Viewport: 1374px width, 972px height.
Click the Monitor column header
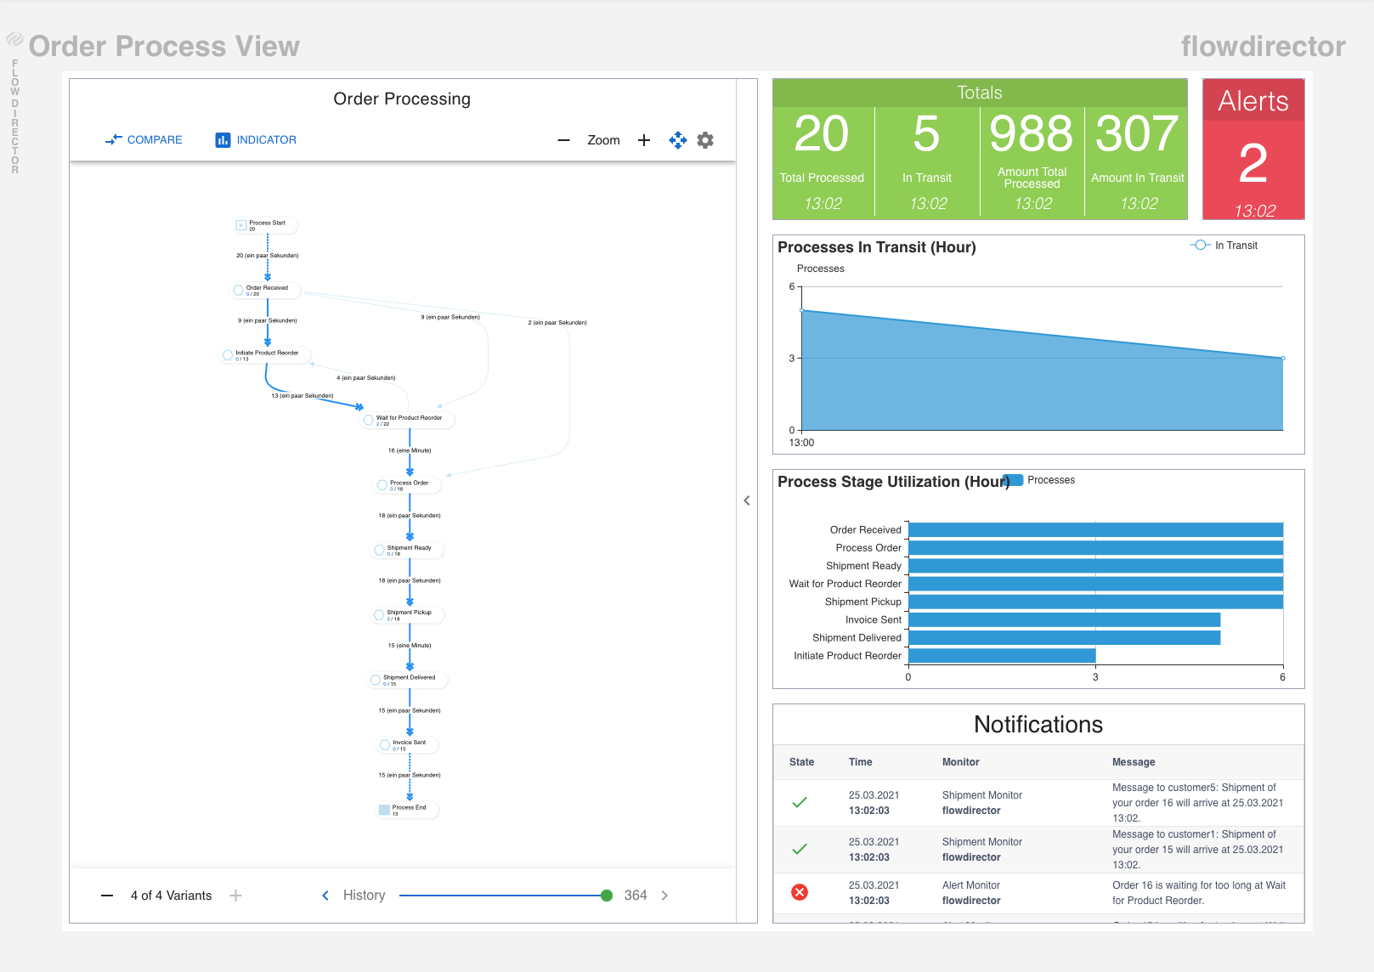[x=960, y=762]
